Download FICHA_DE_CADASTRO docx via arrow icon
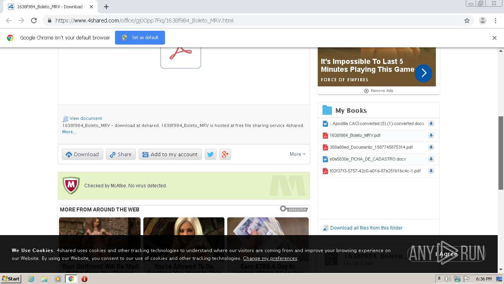 click(x=431, y=159)
